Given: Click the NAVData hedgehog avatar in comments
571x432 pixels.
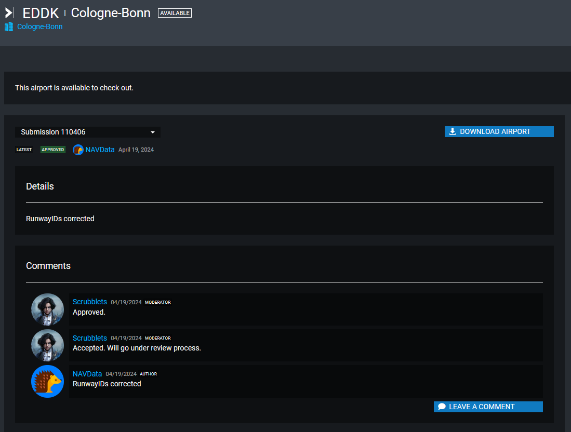Looking at the screenshot, I should pyautogui.click(x=47, y=381).
